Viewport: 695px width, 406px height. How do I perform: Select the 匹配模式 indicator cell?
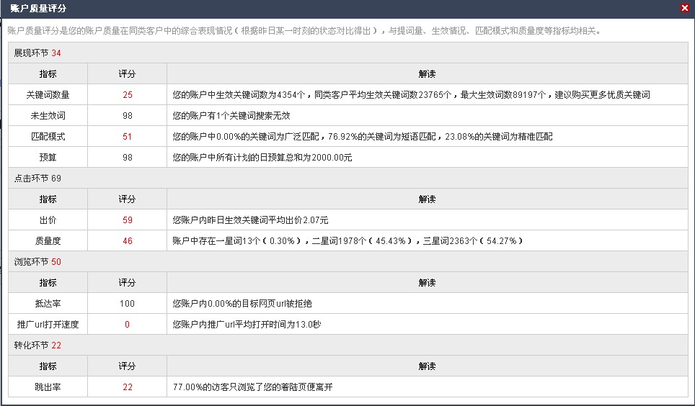(48, 137)
